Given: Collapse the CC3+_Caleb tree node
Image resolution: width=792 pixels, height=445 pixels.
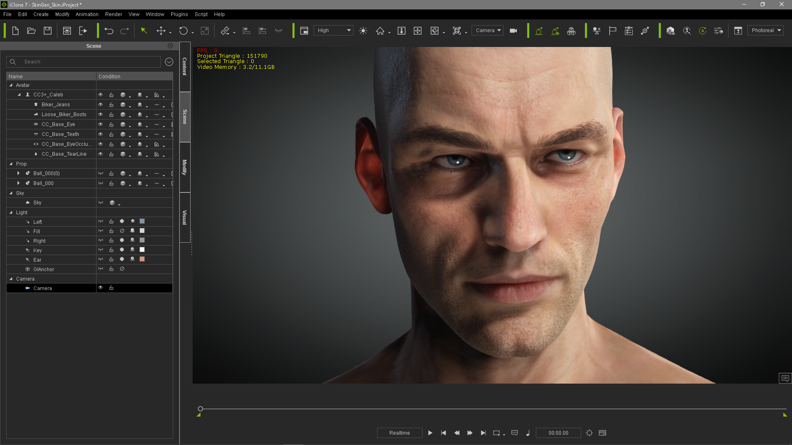Looking at the screenshot, I should point(19,95).
